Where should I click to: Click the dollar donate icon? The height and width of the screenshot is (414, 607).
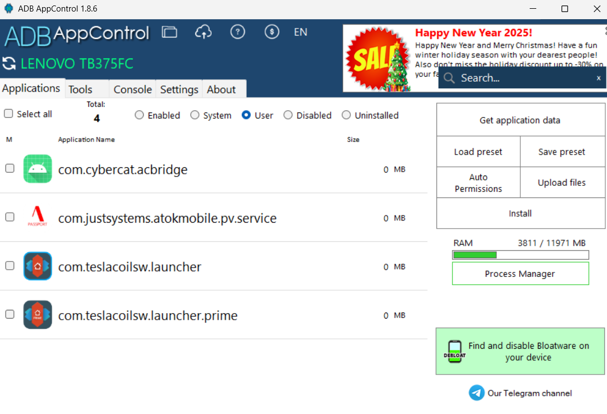click(x=272, y=32)
